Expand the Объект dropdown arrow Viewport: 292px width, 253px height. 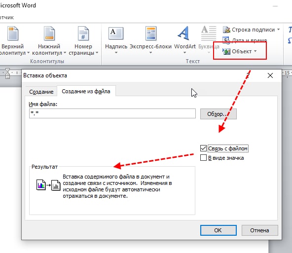pyautogui.click(x=255, y=51)
